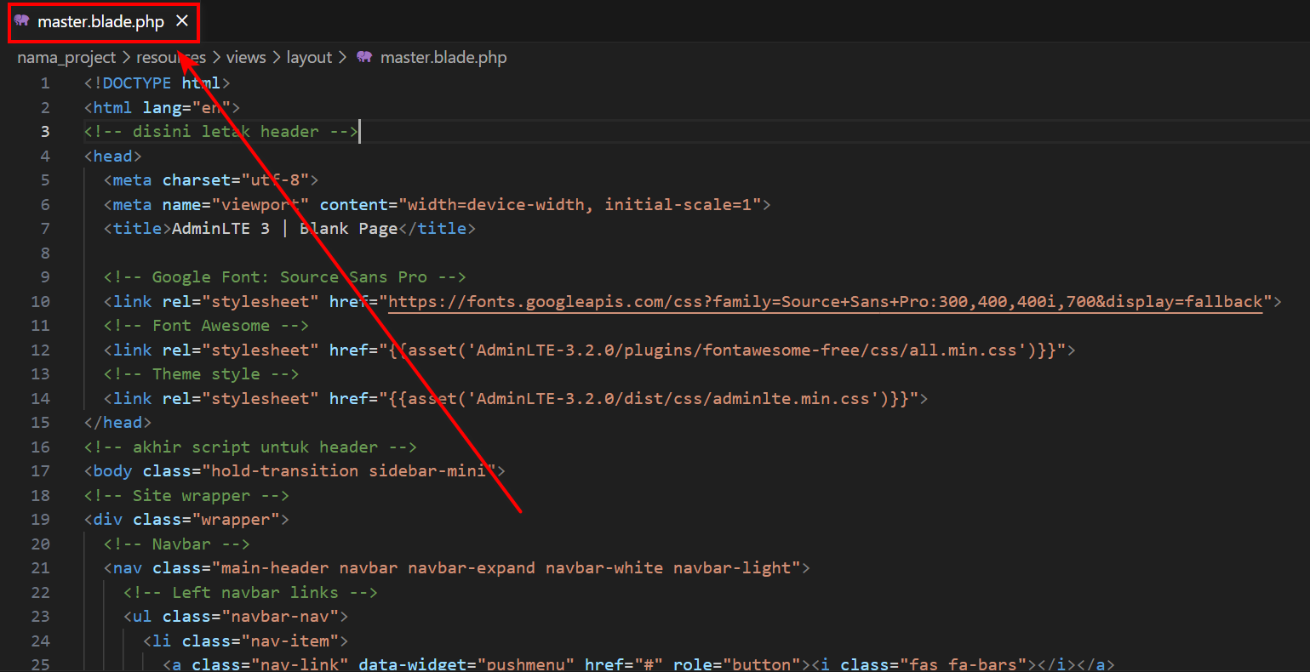Image resolution: width=1310 pixels, height=672 pixels.
Task: Click the 'hold-transition sidebar-mini' class value
Action: (x=348, y=470)
